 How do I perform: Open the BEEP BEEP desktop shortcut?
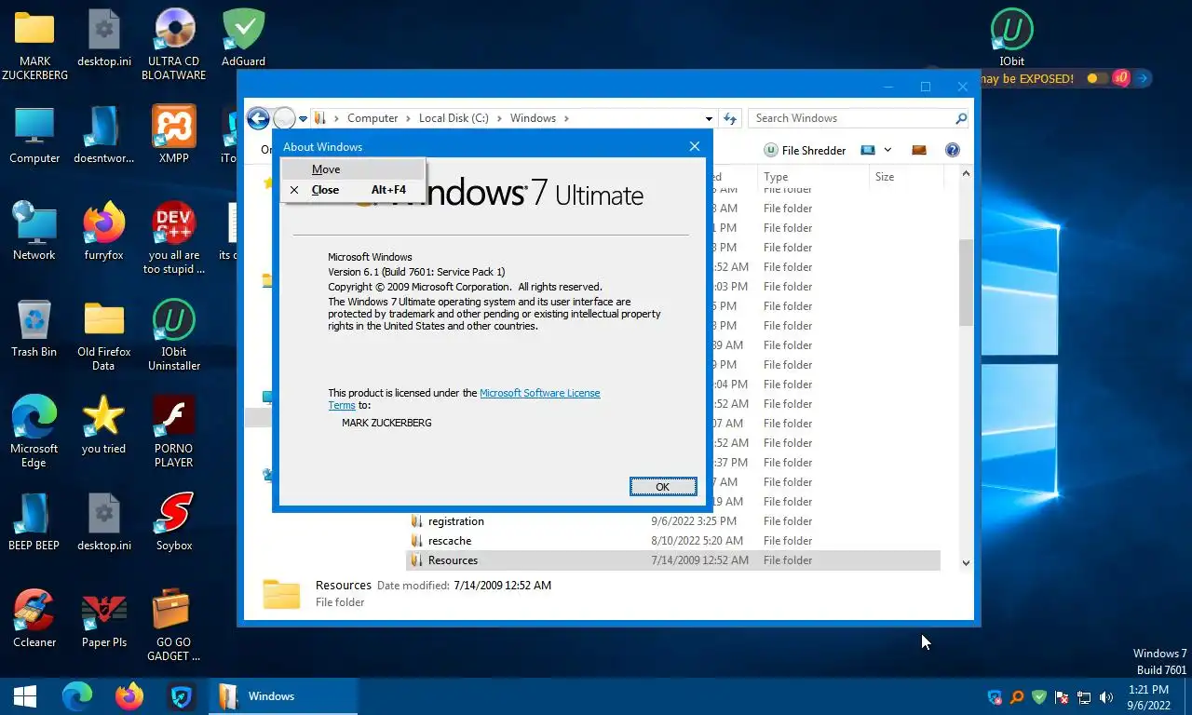pos(34,522)
